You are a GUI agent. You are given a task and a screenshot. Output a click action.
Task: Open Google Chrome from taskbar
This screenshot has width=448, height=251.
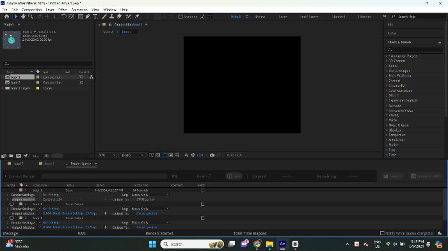pos(257,244)
